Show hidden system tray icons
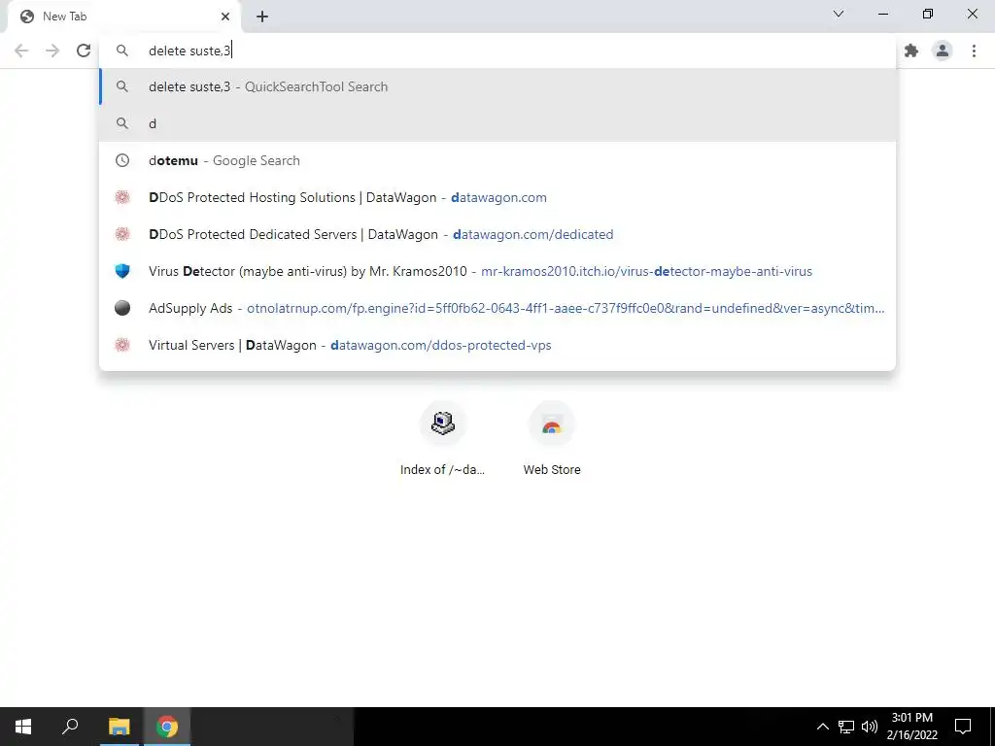This screenshot has width=995, height=746. coord(822,727)
